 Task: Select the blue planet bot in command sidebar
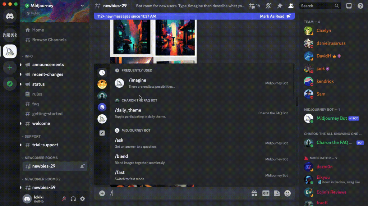pos(102,107)
